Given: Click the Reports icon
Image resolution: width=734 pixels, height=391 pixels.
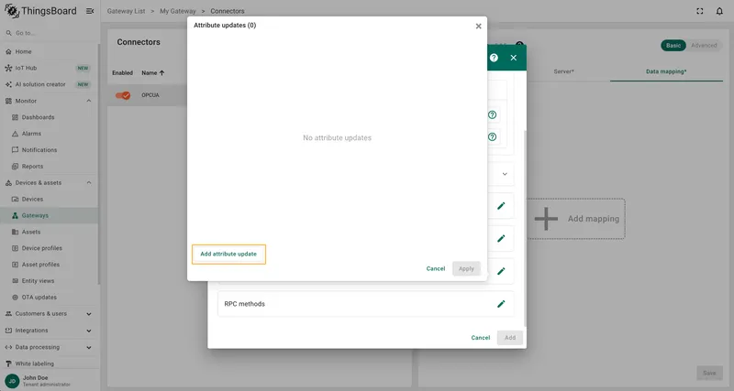Looking at the screenshot, I should (15, 167).
